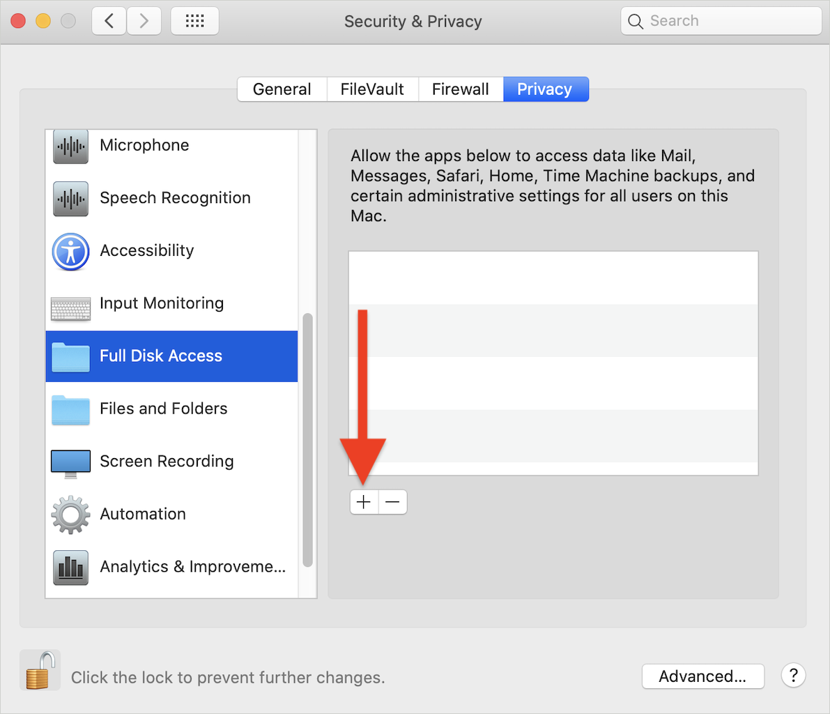830x714 pixels.
Task: Select the Speech Recognition waveform icon
Action: (x=70, y=199)
